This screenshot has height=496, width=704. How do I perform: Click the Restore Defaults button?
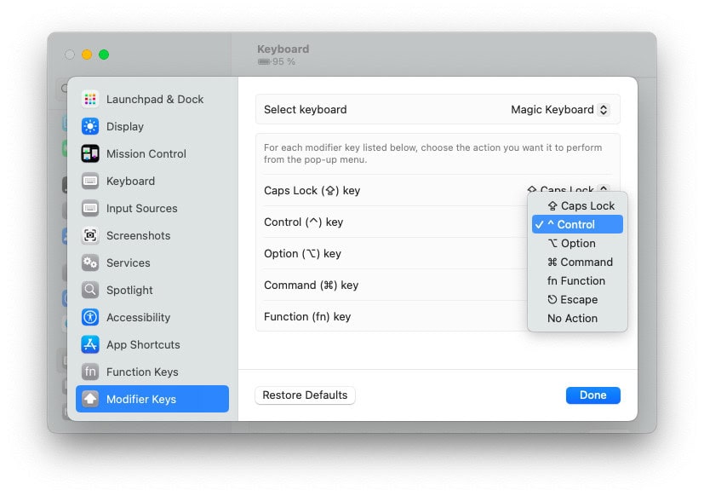[305, 395]
